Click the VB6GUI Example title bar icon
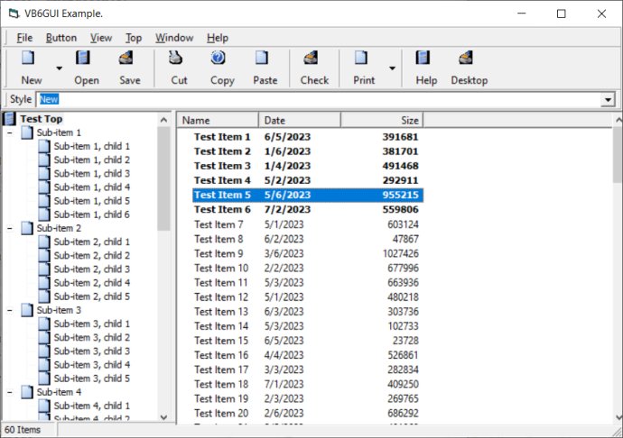Screen dimensions: 623x438 tap(14, 14)
